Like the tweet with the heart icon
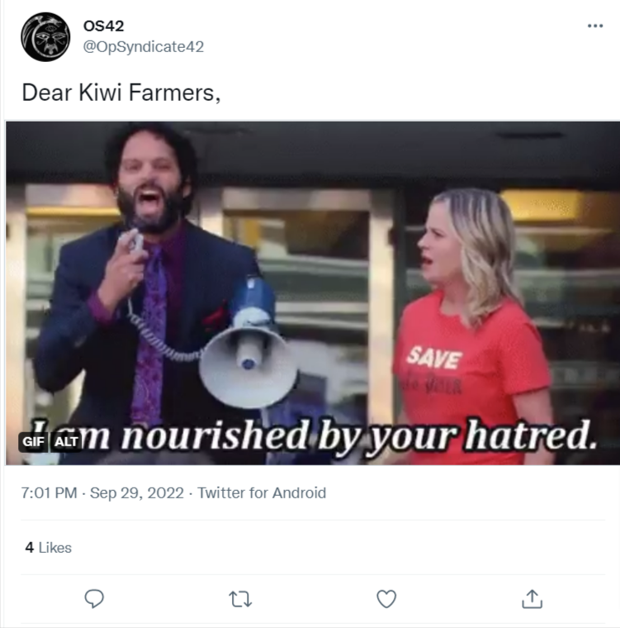This screenshot has height=628, width=620. 386,599
